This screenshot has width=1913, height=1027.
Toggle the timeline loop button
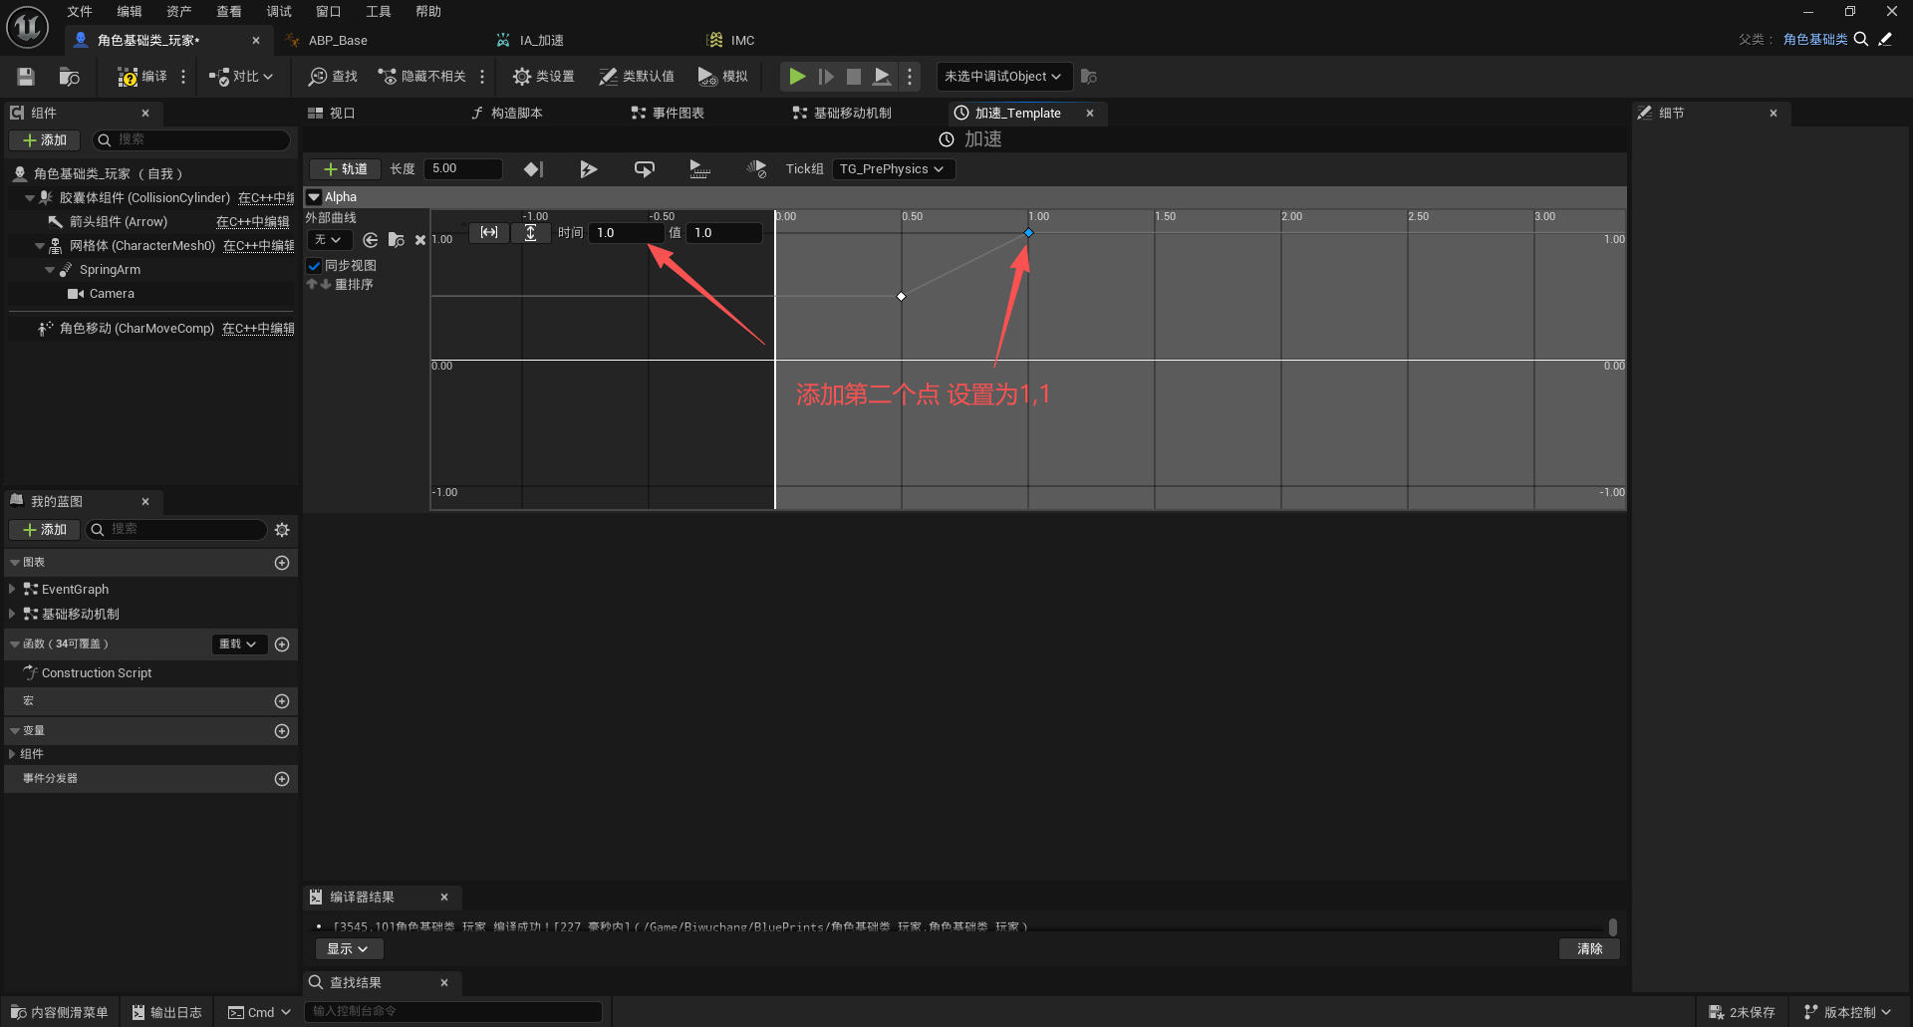click(645, 169)
